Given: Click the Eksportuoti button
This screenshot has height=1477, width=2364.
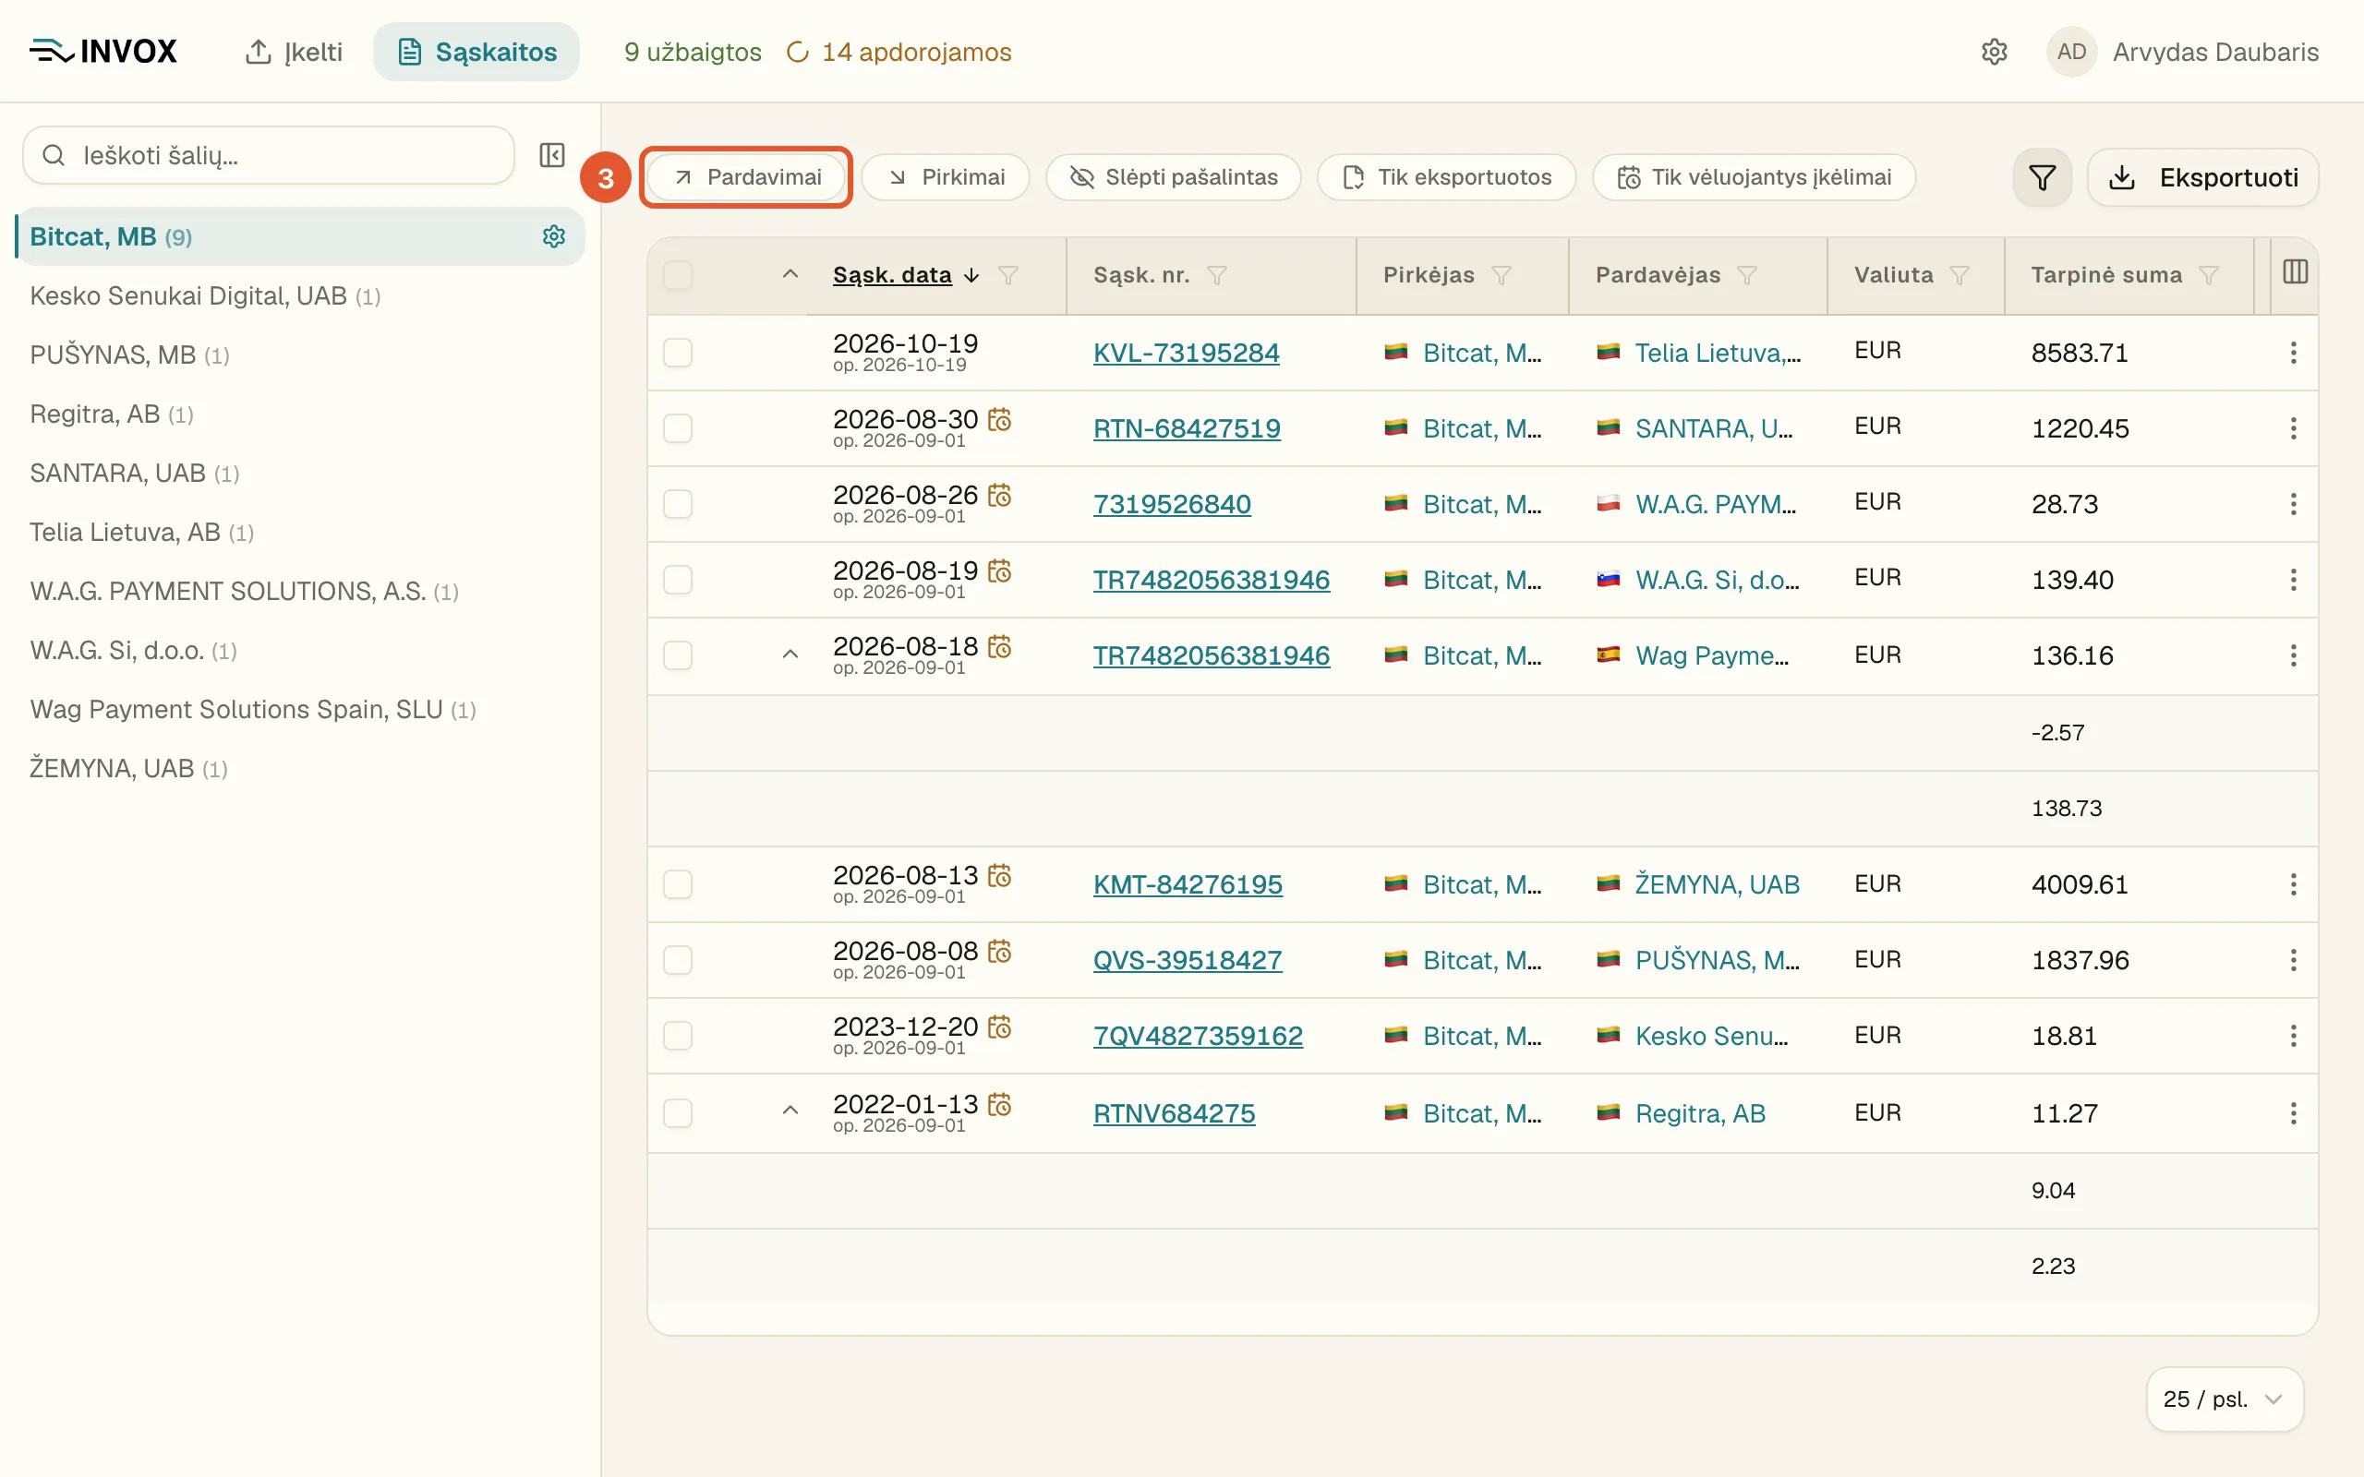Looking at the screenshot, I should click(x=2202, y=178).
